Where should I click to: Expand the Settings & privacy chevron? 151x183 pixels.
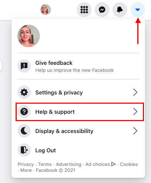[x=135, y=92]
